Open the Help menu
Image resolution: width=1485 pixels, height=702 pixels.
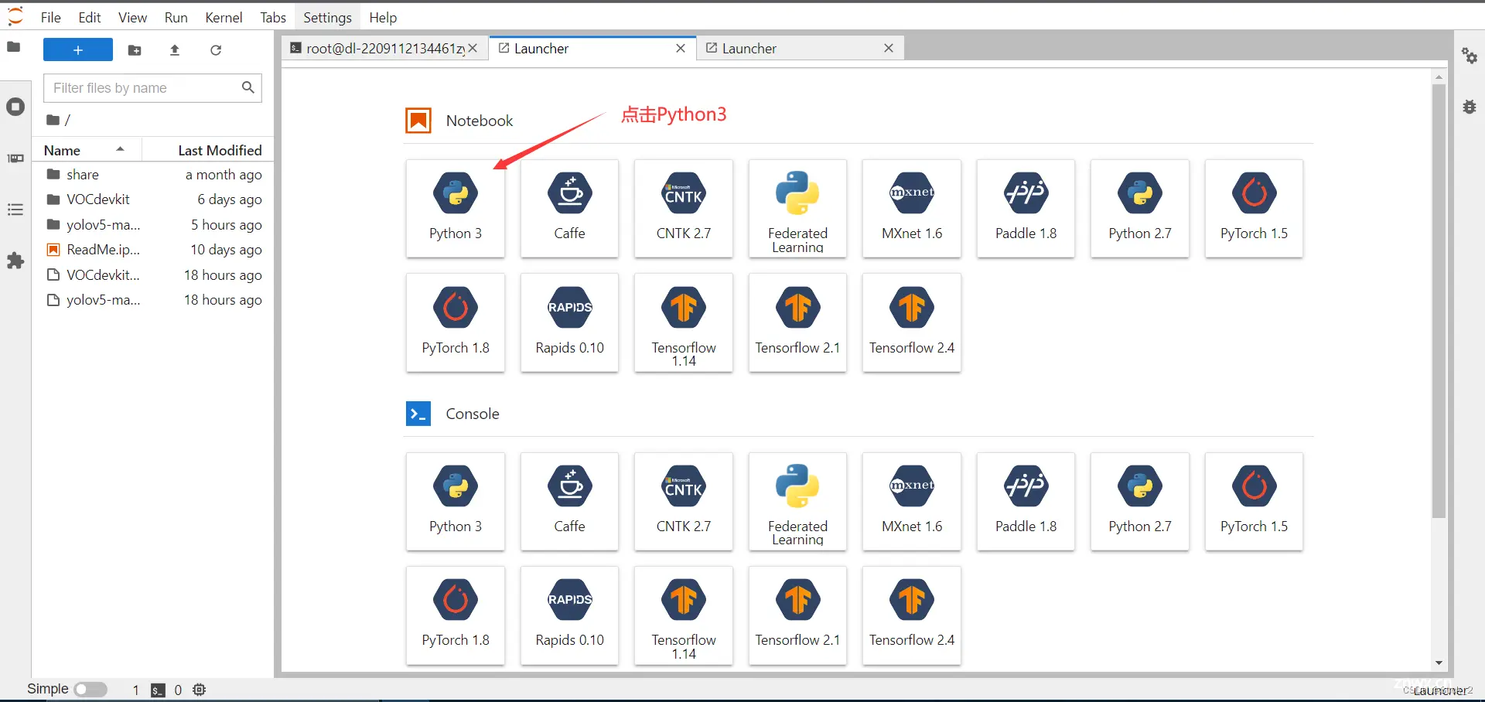(383, 17)
